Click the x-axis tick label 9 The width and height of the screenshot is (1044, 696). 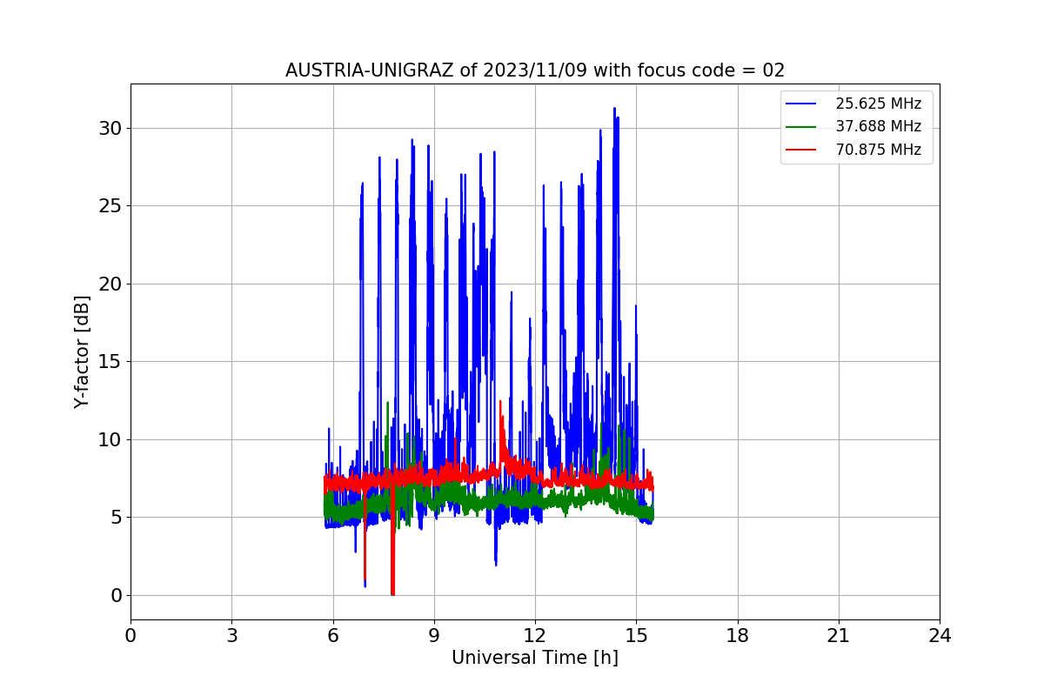click(x=434, y=635)
